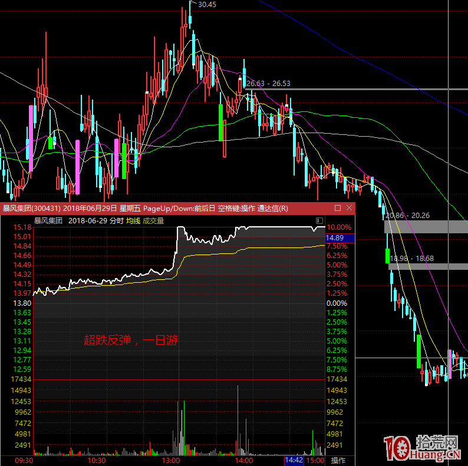Click the 13.80 previous close price label
468x466 pixels.
click(22, 303)
